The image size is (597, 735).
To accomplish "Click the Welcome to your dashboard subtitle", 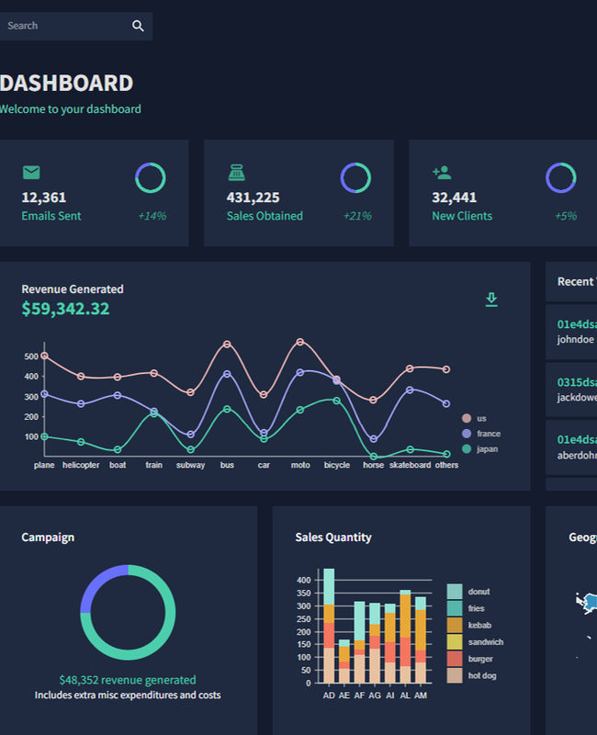I will coord(71,109).
